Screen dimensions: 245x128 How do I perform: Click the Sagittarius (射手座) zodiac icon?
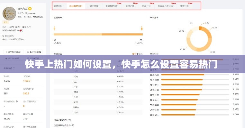tap(151, 110)
